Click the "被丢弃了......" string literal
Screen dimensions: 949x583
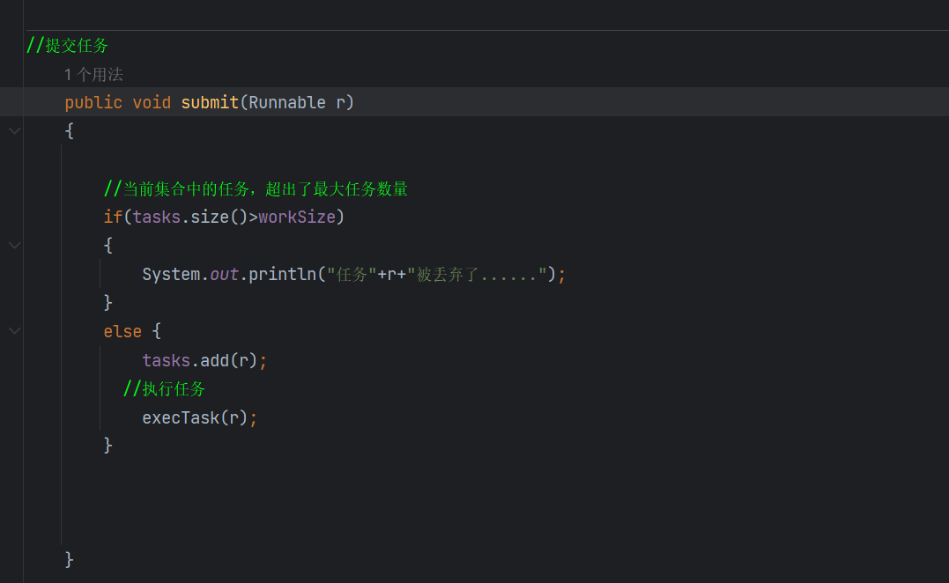477,274
